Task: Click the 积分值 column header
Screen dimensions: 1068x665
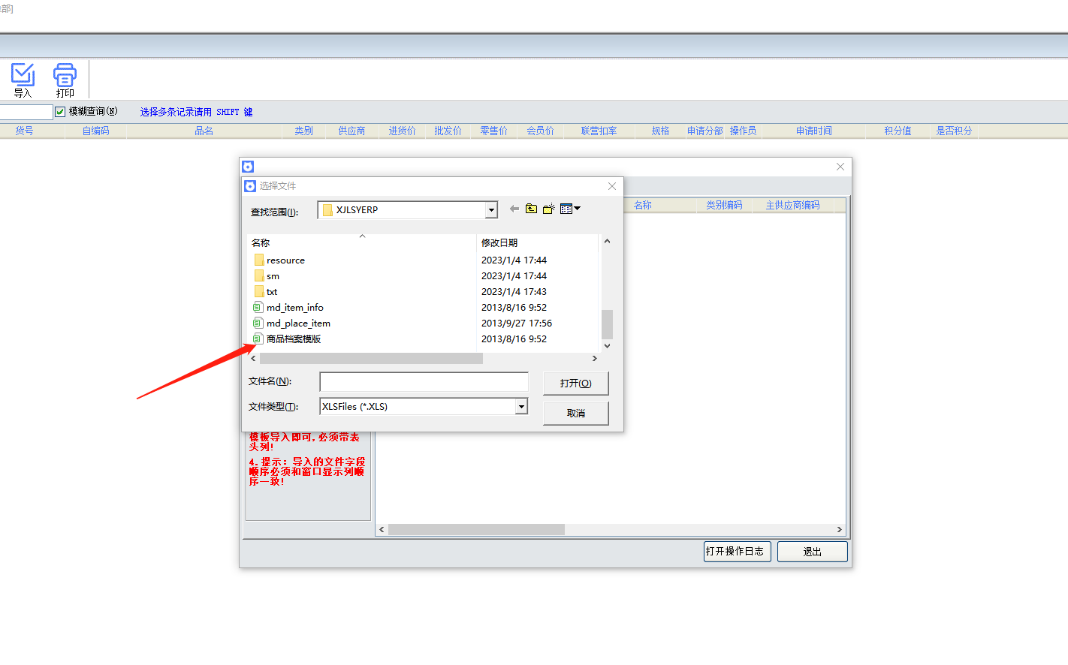Action: click(898, 131)
